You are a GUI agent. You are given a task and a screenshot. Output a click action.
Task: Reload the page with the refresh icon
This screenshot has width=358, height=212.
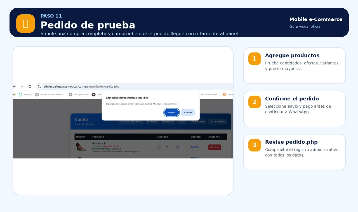coord(30,86)
